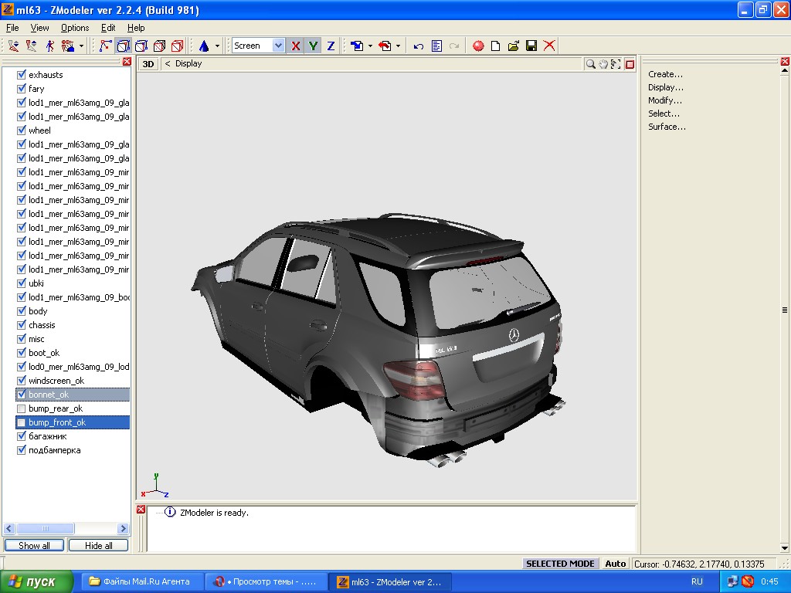Click the viewport zoom magnifier icon
This screenshot has height=593, width=791.
coord(590,64)
